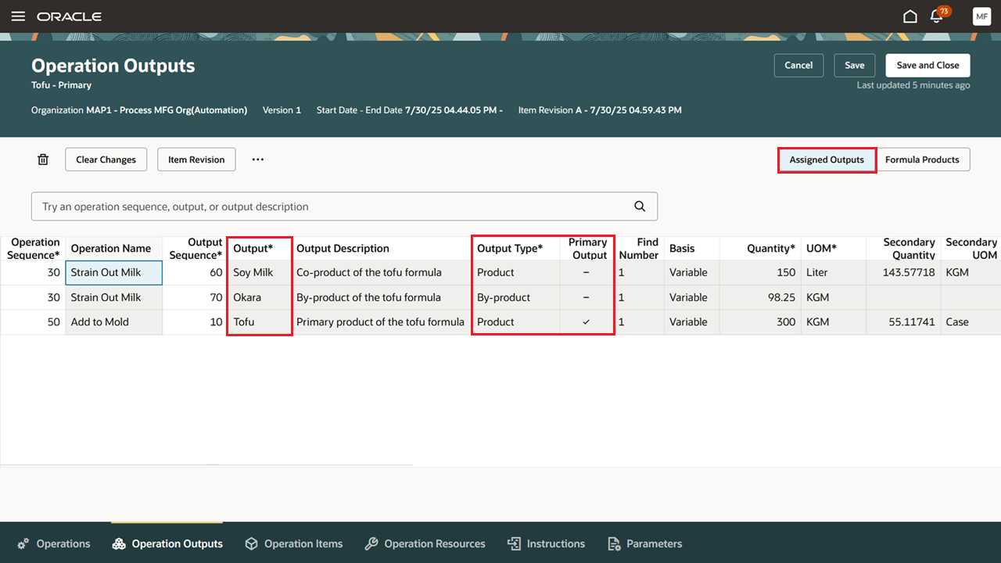Click Basis cell in the Soy Milk row
This screenshot has width=1001, height=563.
[x=692, y=273]
